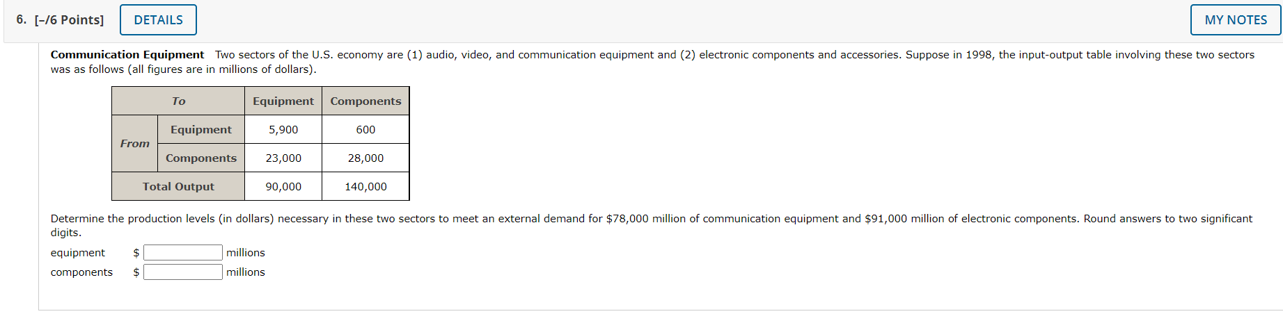Select the 90,000 total output cell
The width and height of the screenshot is (1283, 323).
pos(283,186)
